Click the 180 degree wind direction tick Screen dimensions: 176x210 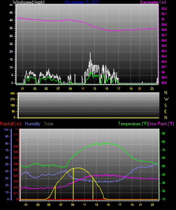coord(12,106)
